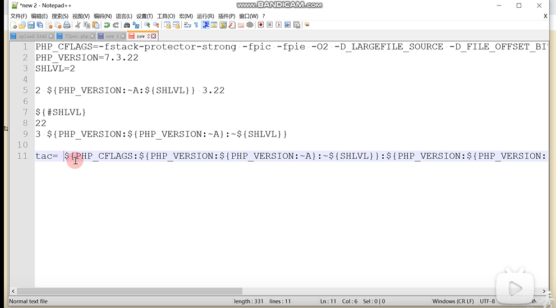Image resolution: width=556 pixels, height=308 pixels.
Task: Click the SHLVL=2 line
Action: (56, 68)
